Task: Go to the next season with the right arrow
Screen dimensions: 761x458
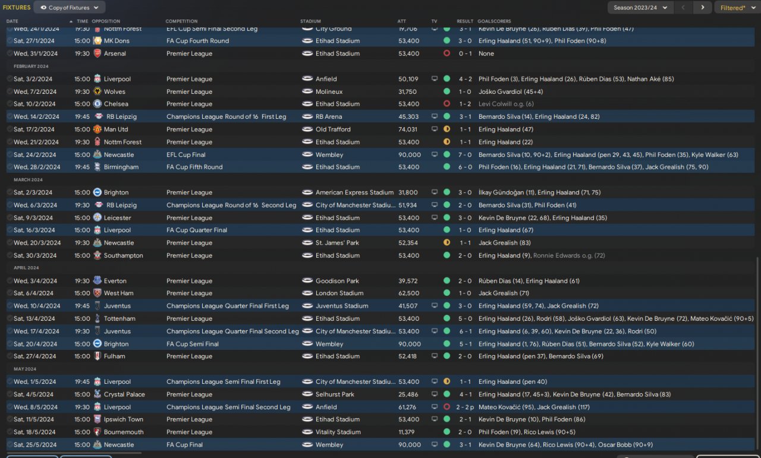Action: [703, 8]
